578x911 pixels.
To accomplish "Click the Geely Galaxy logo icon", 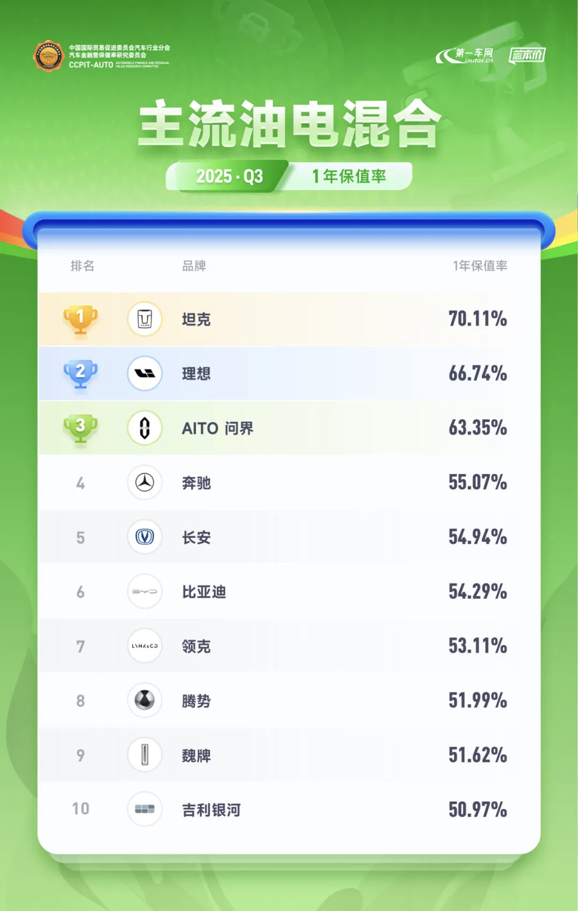I will 144,809.
